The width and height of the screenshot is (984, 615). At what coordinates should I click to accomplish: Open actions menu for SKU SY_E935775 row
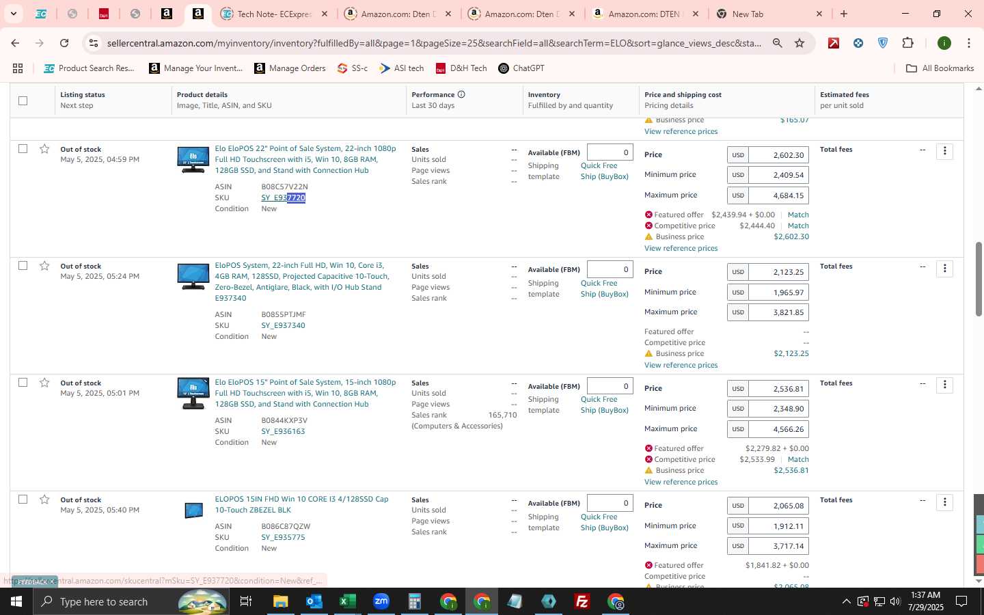(944, 502)
